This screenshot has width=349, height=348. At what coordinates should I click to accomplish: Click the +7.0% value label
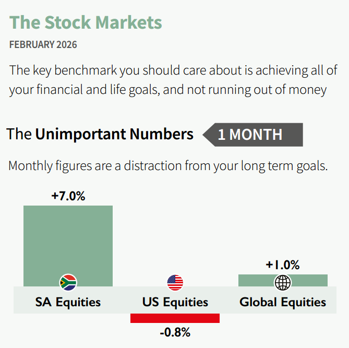pos(68,196)
